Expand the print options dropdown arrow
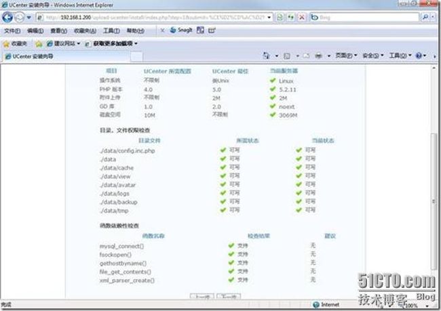441x311 pixels. click(329, 56)
